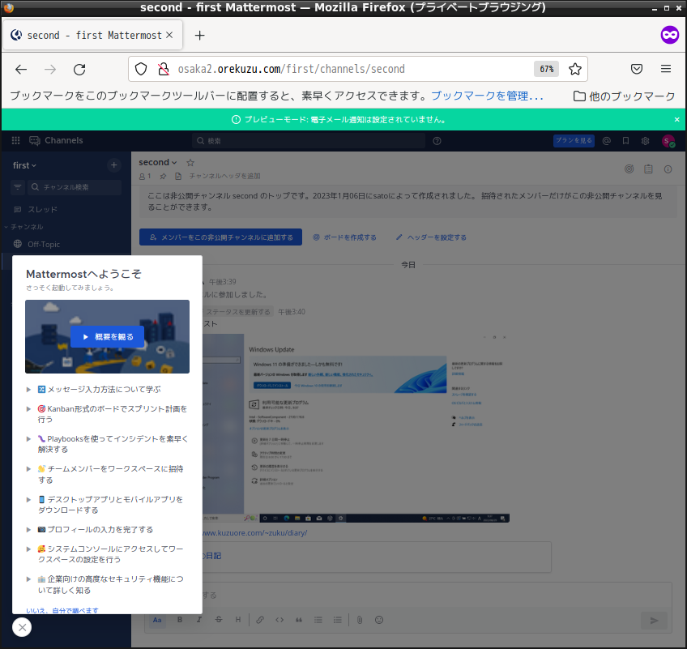Click the create a board link

tap(344, 237)
